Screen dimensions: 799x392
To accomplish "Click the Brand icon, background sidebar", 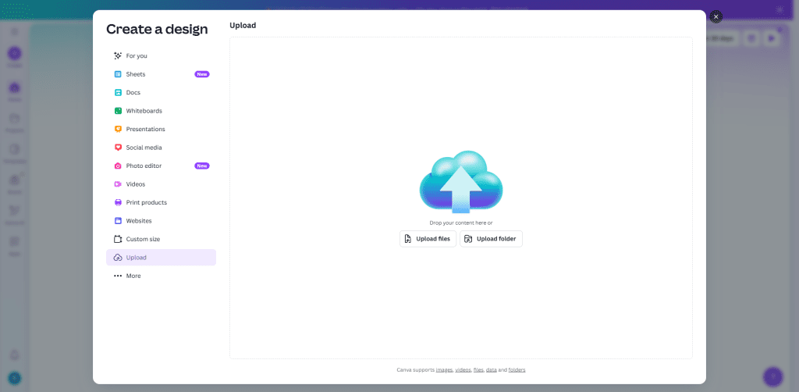I will tap(15, 180).
